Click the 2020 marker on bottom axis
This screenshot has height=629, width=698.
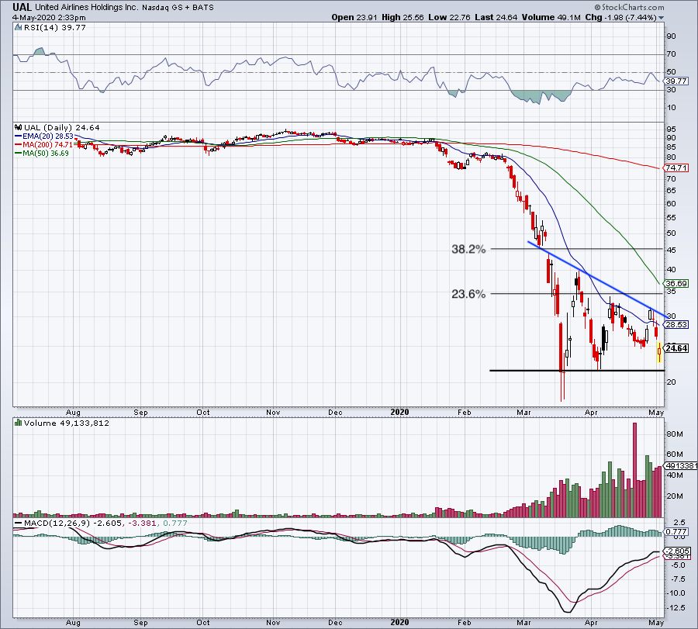pyautogui.click(x=399, y=623)
